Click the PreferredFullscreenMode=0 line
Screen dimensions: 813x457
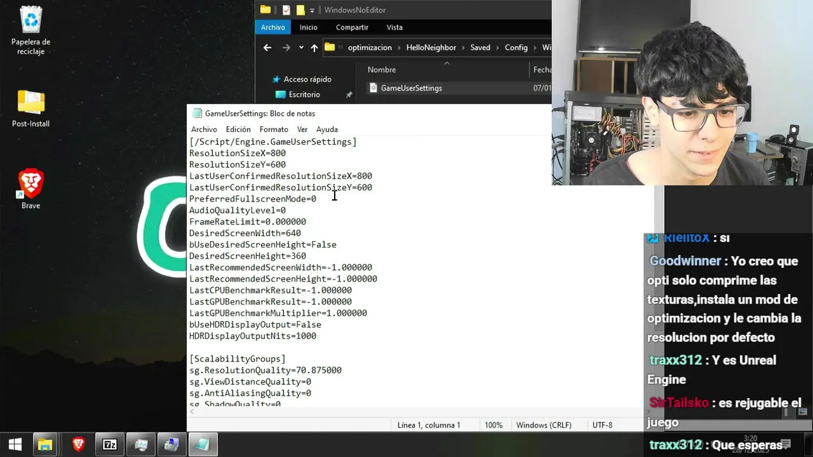pyautogui.click(x=253, y=199)
